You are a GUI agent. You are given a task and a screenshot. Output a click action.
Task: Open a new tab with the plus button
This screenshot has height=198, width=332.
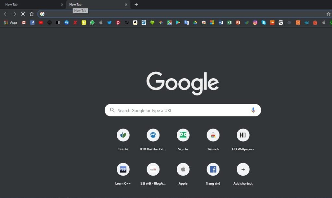[x=136, y=5]
